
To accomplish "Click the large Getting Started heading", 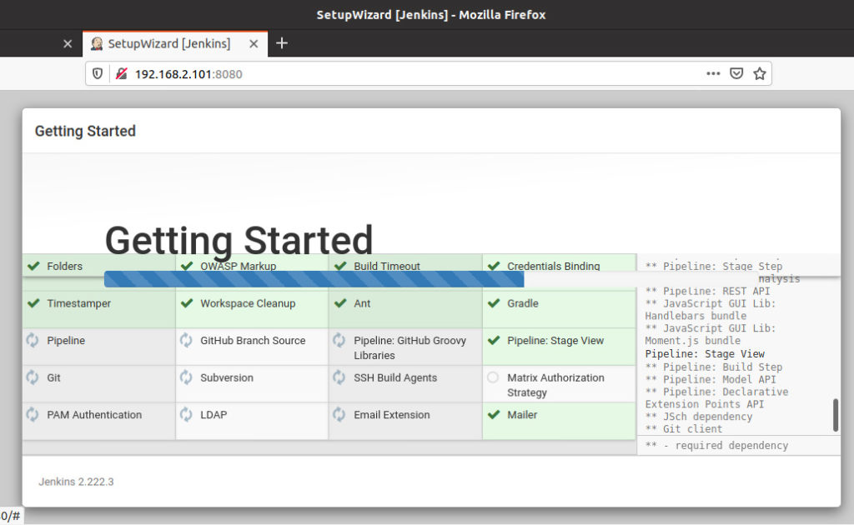I will coord(239,241).
